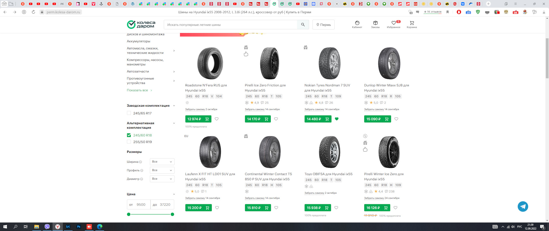
Task: Add Dunlop Winter Maxx SJ8 to favorites
Action: point(396,119)
